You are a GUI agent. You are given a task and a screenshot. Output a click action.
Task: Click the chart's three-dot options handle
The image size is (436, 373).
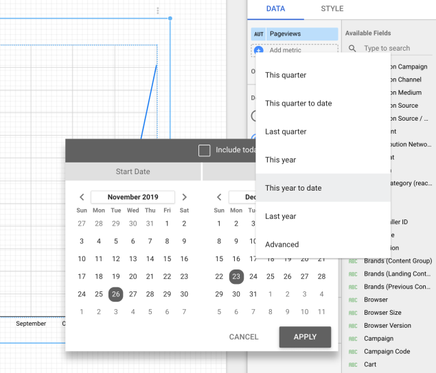click(158, 10)
